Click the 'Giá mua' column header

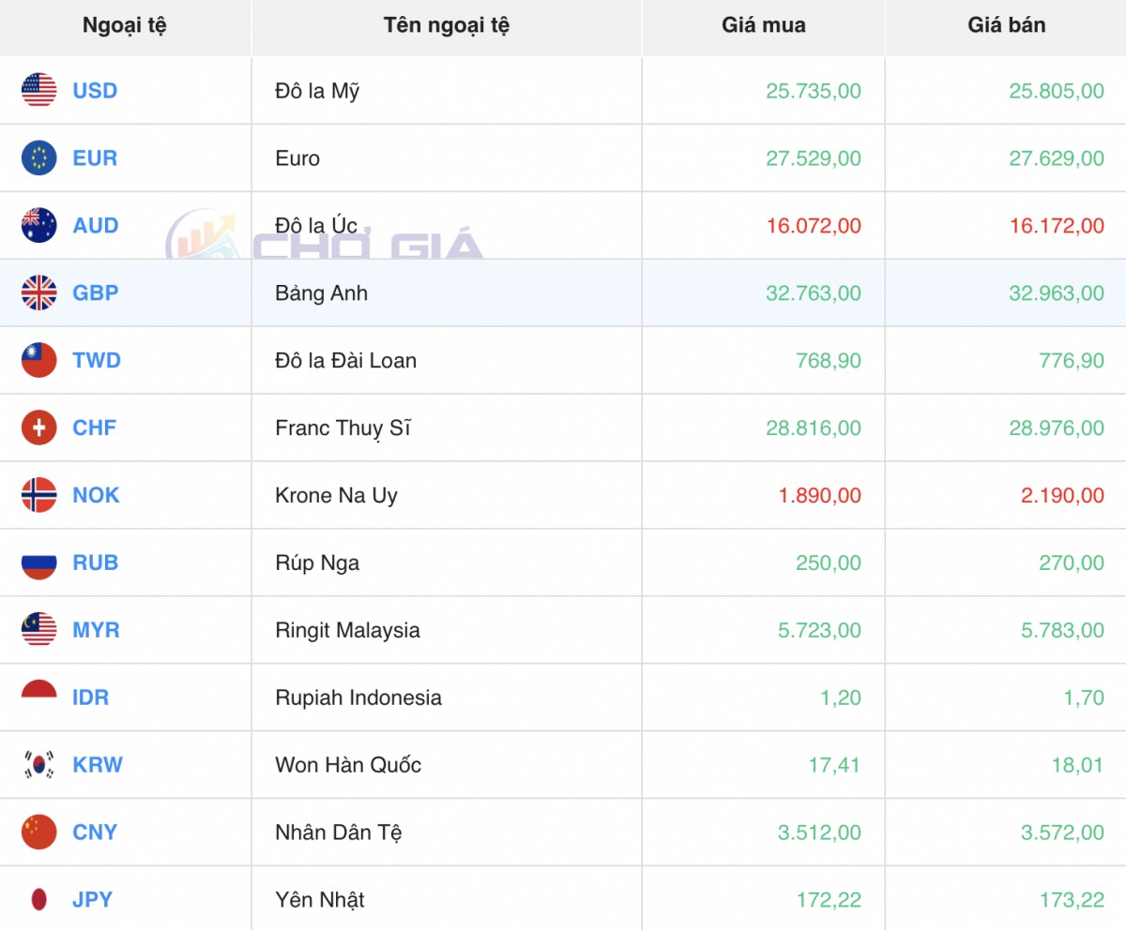coord(763,25)
